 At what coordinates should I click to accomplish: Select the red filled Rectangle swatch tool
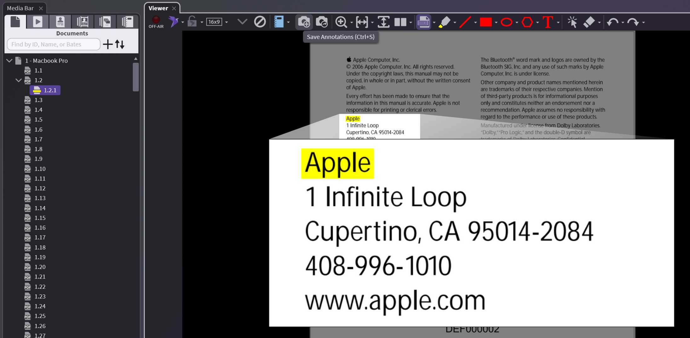click(x=486, y=22)
